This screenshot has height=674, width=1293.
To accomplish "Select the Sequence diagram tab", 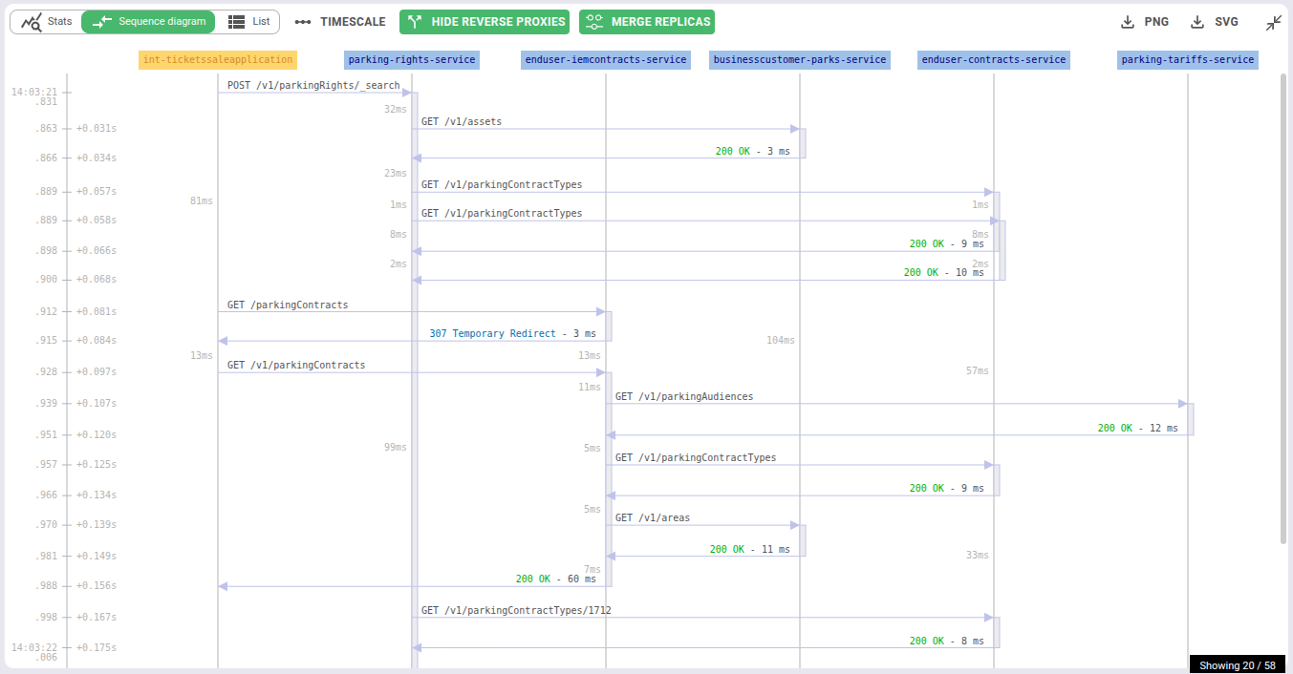I will point(148,22).
